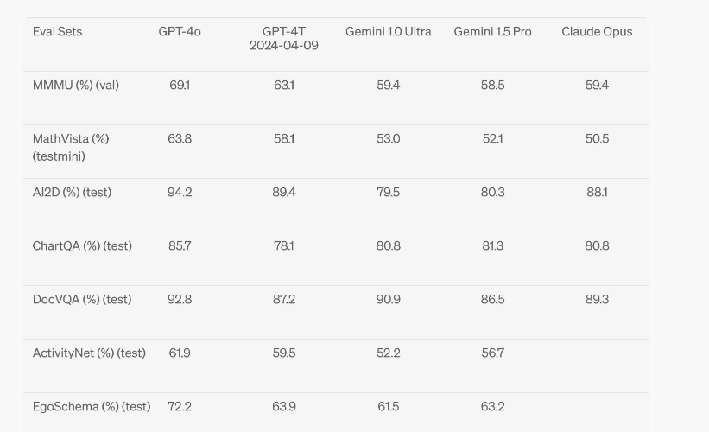Image resolution: width=709 pixels, height=432 pixels.
Task: Select GPT-4T EgoSchema score 63.9
Action: [284, 406]
